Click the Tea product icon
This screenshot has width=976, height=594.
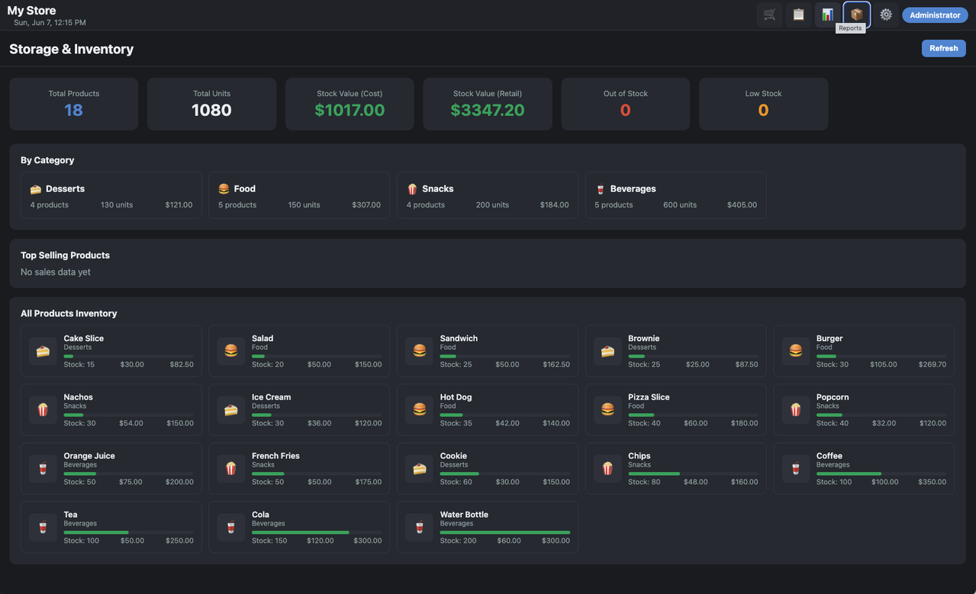(x=43, y=527)
